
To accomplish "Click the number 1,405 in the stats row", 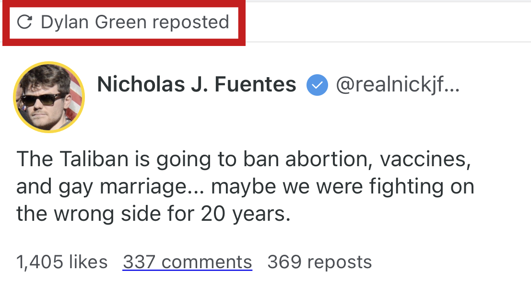I will (x=40, y=262).
